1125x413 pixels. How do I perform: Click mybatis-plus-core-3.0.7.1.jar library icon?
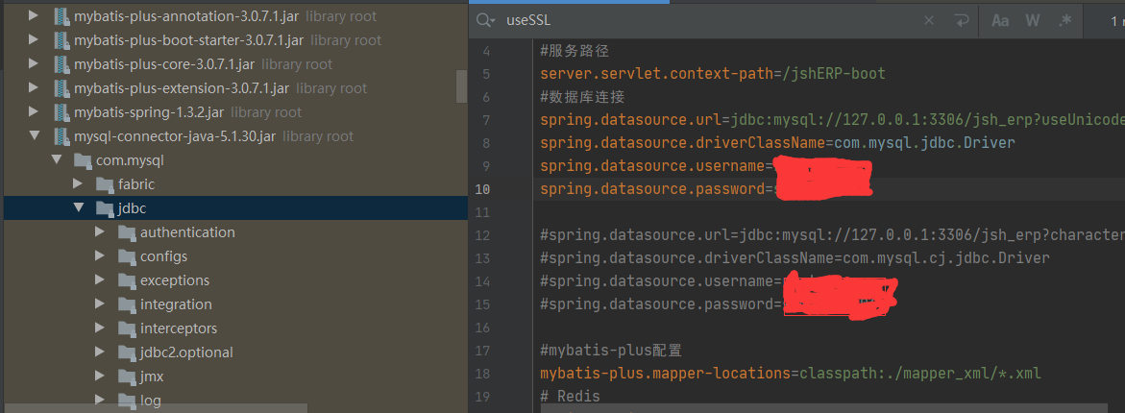[x=61, y=64]
